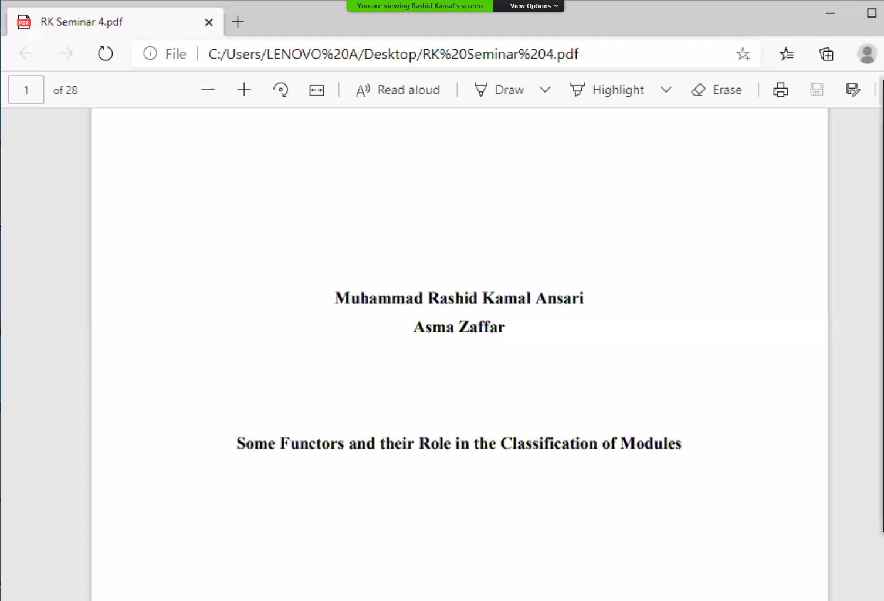Toggle fit to page width

317,90
